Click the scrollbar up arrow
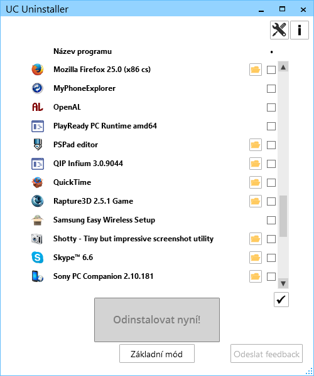 pos(283,67)
